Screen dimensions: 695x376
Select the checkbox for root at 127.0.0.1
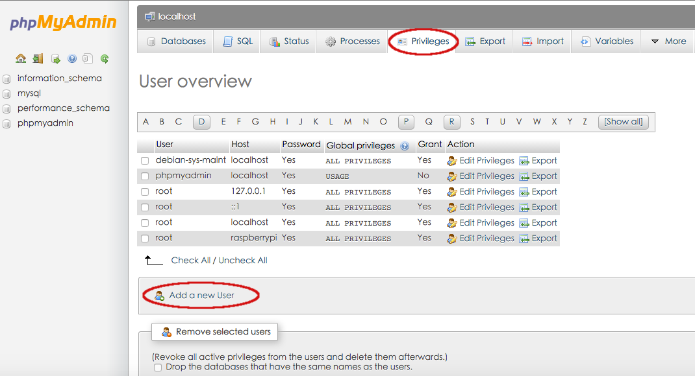click(x=145, y=191)
